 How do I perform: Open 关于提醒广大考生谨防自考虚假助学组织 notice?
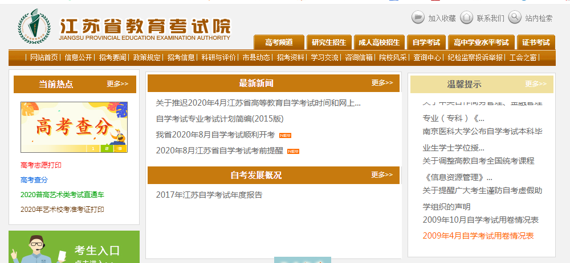click(482, 198)
